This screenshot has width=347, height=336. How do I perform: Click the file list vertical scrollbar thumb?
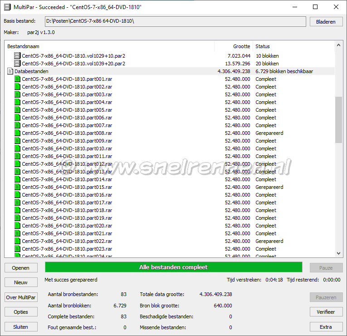tap(338, 120)
